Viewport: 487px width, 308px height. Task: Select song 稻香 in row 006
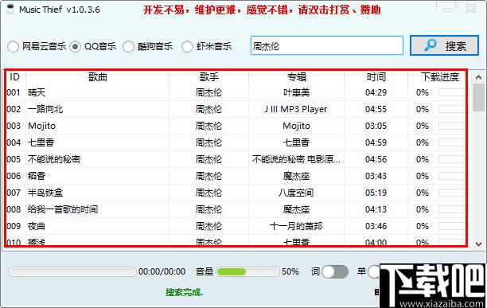click(x=37, y=177)
